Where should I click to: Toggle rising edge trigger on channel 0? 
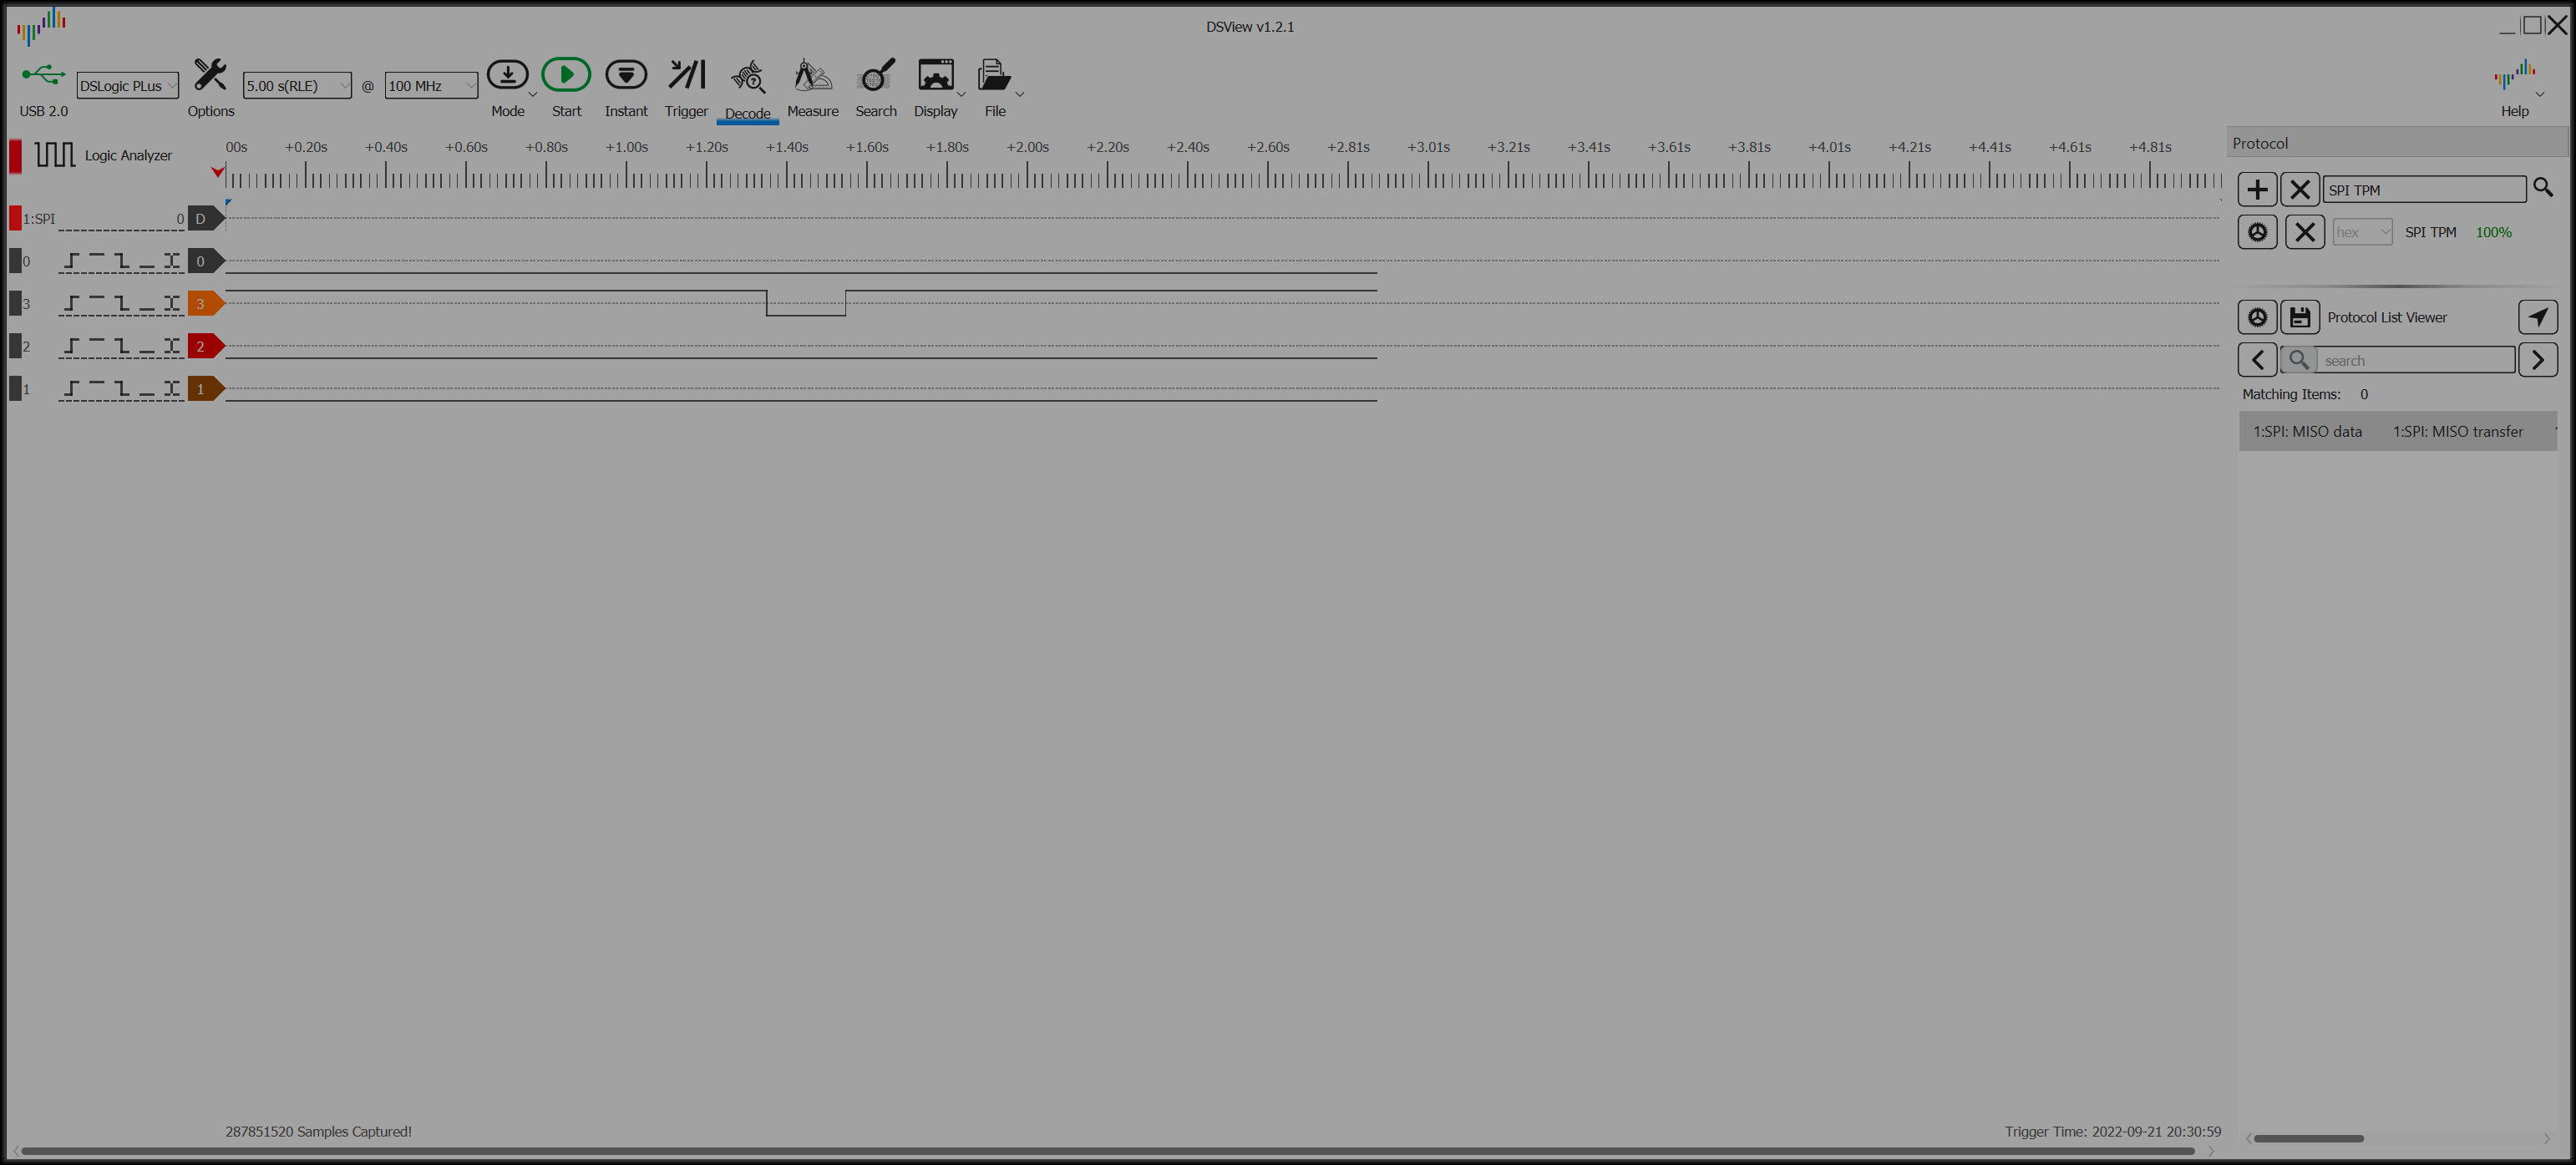tap(72, 261)
